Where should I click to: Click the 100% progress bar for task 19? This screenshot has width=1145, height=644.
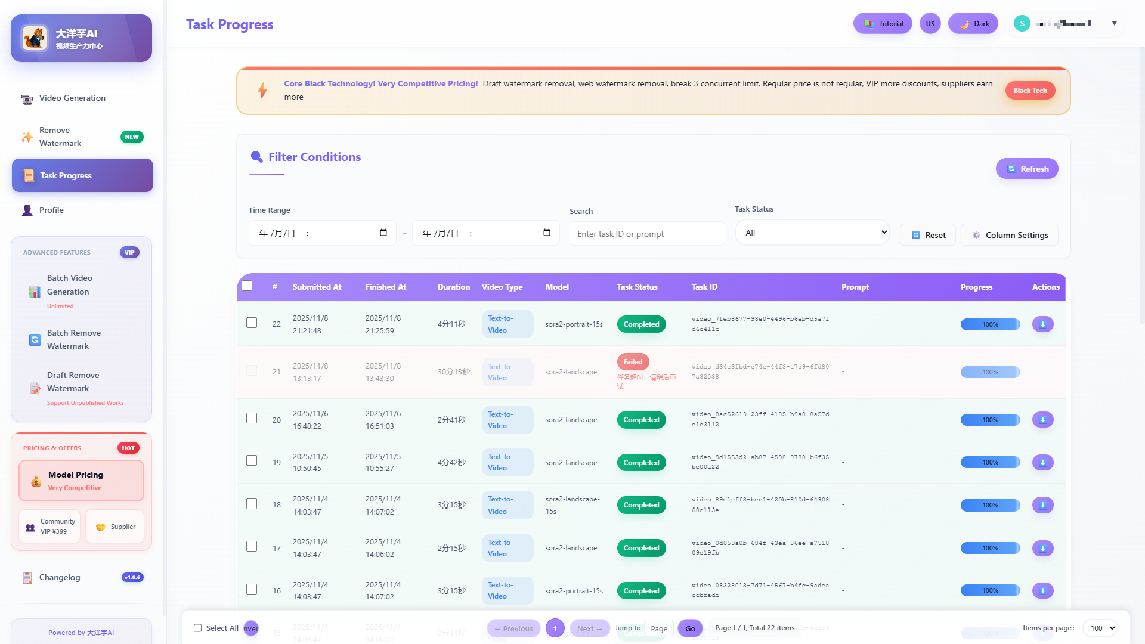(x=990, y=462)
